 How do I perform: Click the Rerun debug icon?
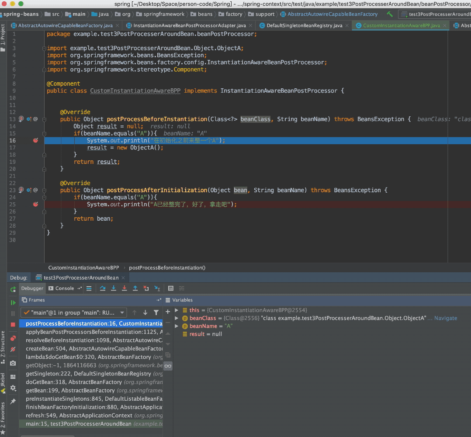pyautogui.click(x=13, y=289)
